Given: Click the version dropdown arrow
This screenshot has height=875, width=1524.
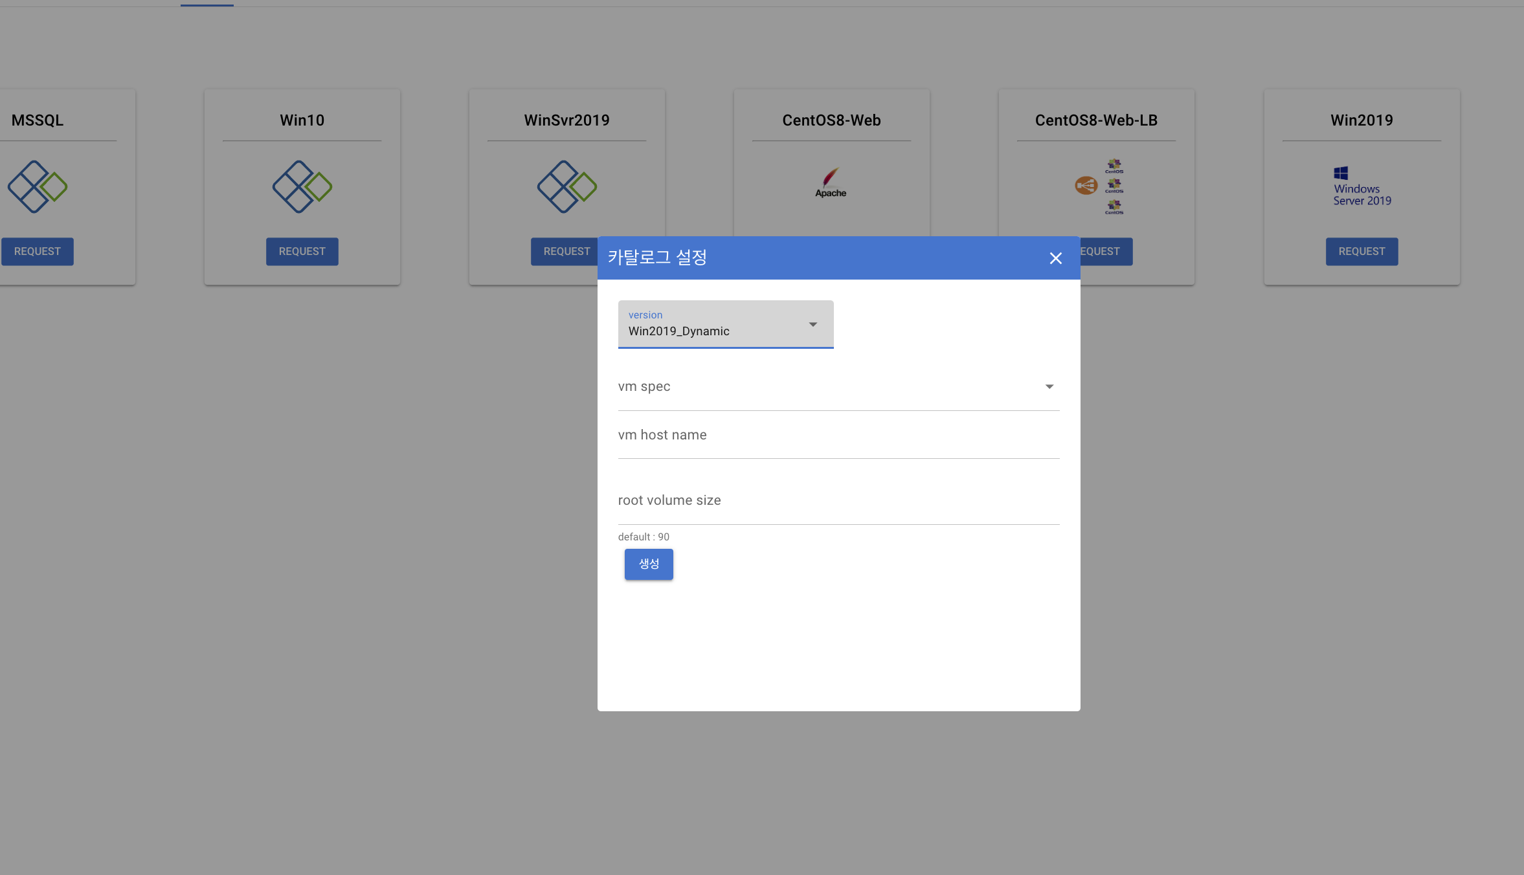Looking at the screenshot, I should 812,325.
